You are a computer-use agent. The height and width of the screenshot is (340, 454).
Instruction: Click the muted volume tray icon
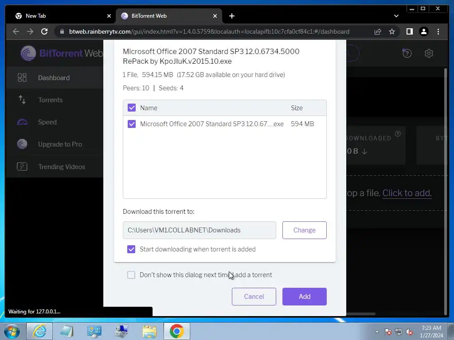[409, 332]
